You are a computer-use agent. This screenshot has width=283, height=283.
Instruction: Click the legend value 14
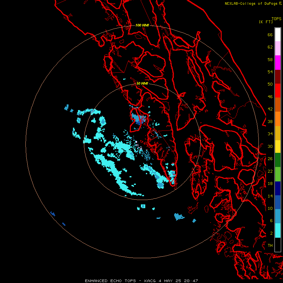[x=270, y=196]
